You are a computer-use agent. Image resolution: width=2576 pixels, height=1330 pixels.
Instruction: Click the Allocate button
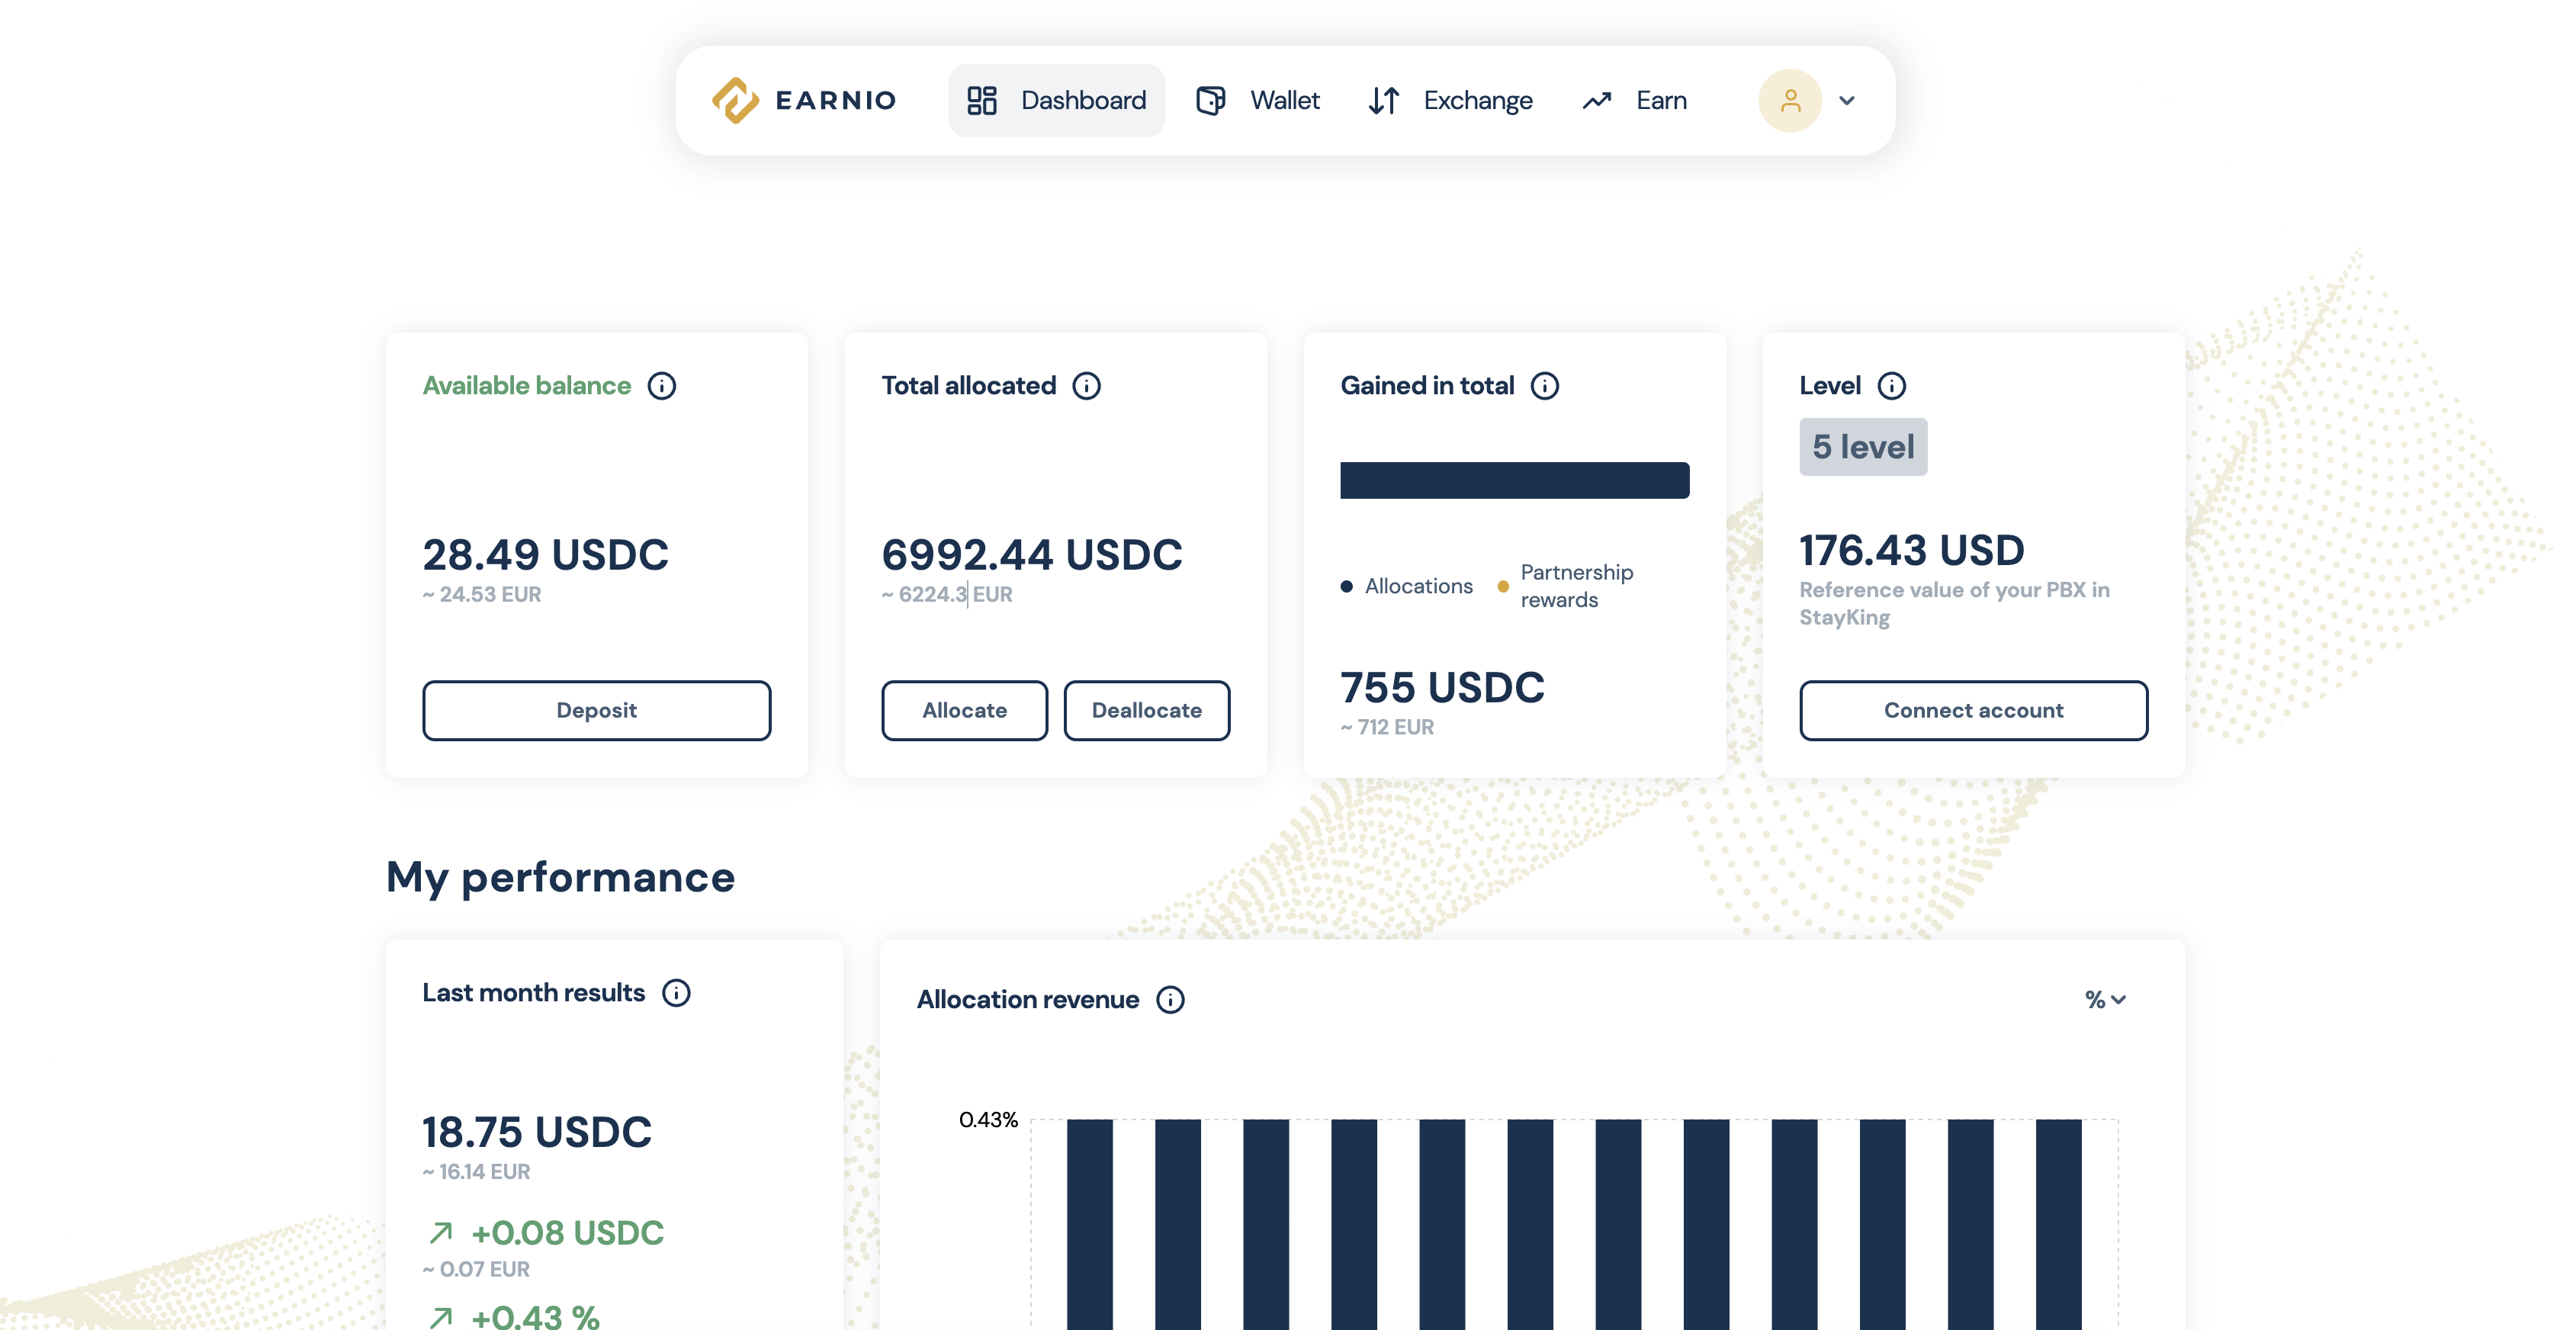point(965,711)
